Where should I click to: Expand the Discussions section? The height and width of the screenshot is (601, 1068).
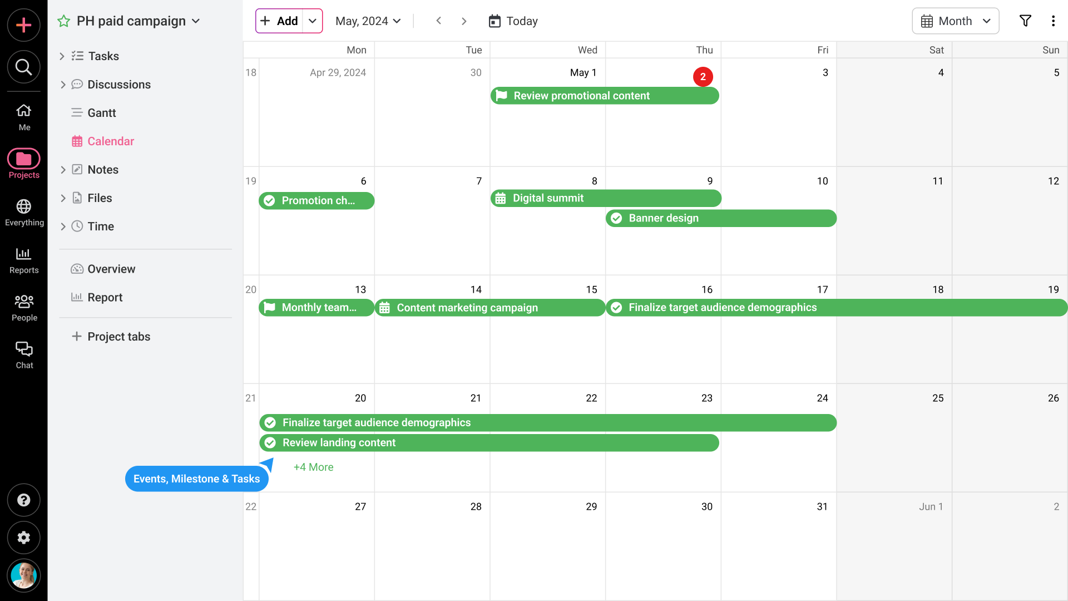pos(62,85)
